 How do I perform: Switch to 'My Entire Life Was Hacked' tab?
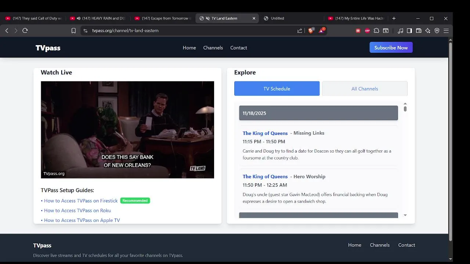pyautogui.click(x=356, y=18)
